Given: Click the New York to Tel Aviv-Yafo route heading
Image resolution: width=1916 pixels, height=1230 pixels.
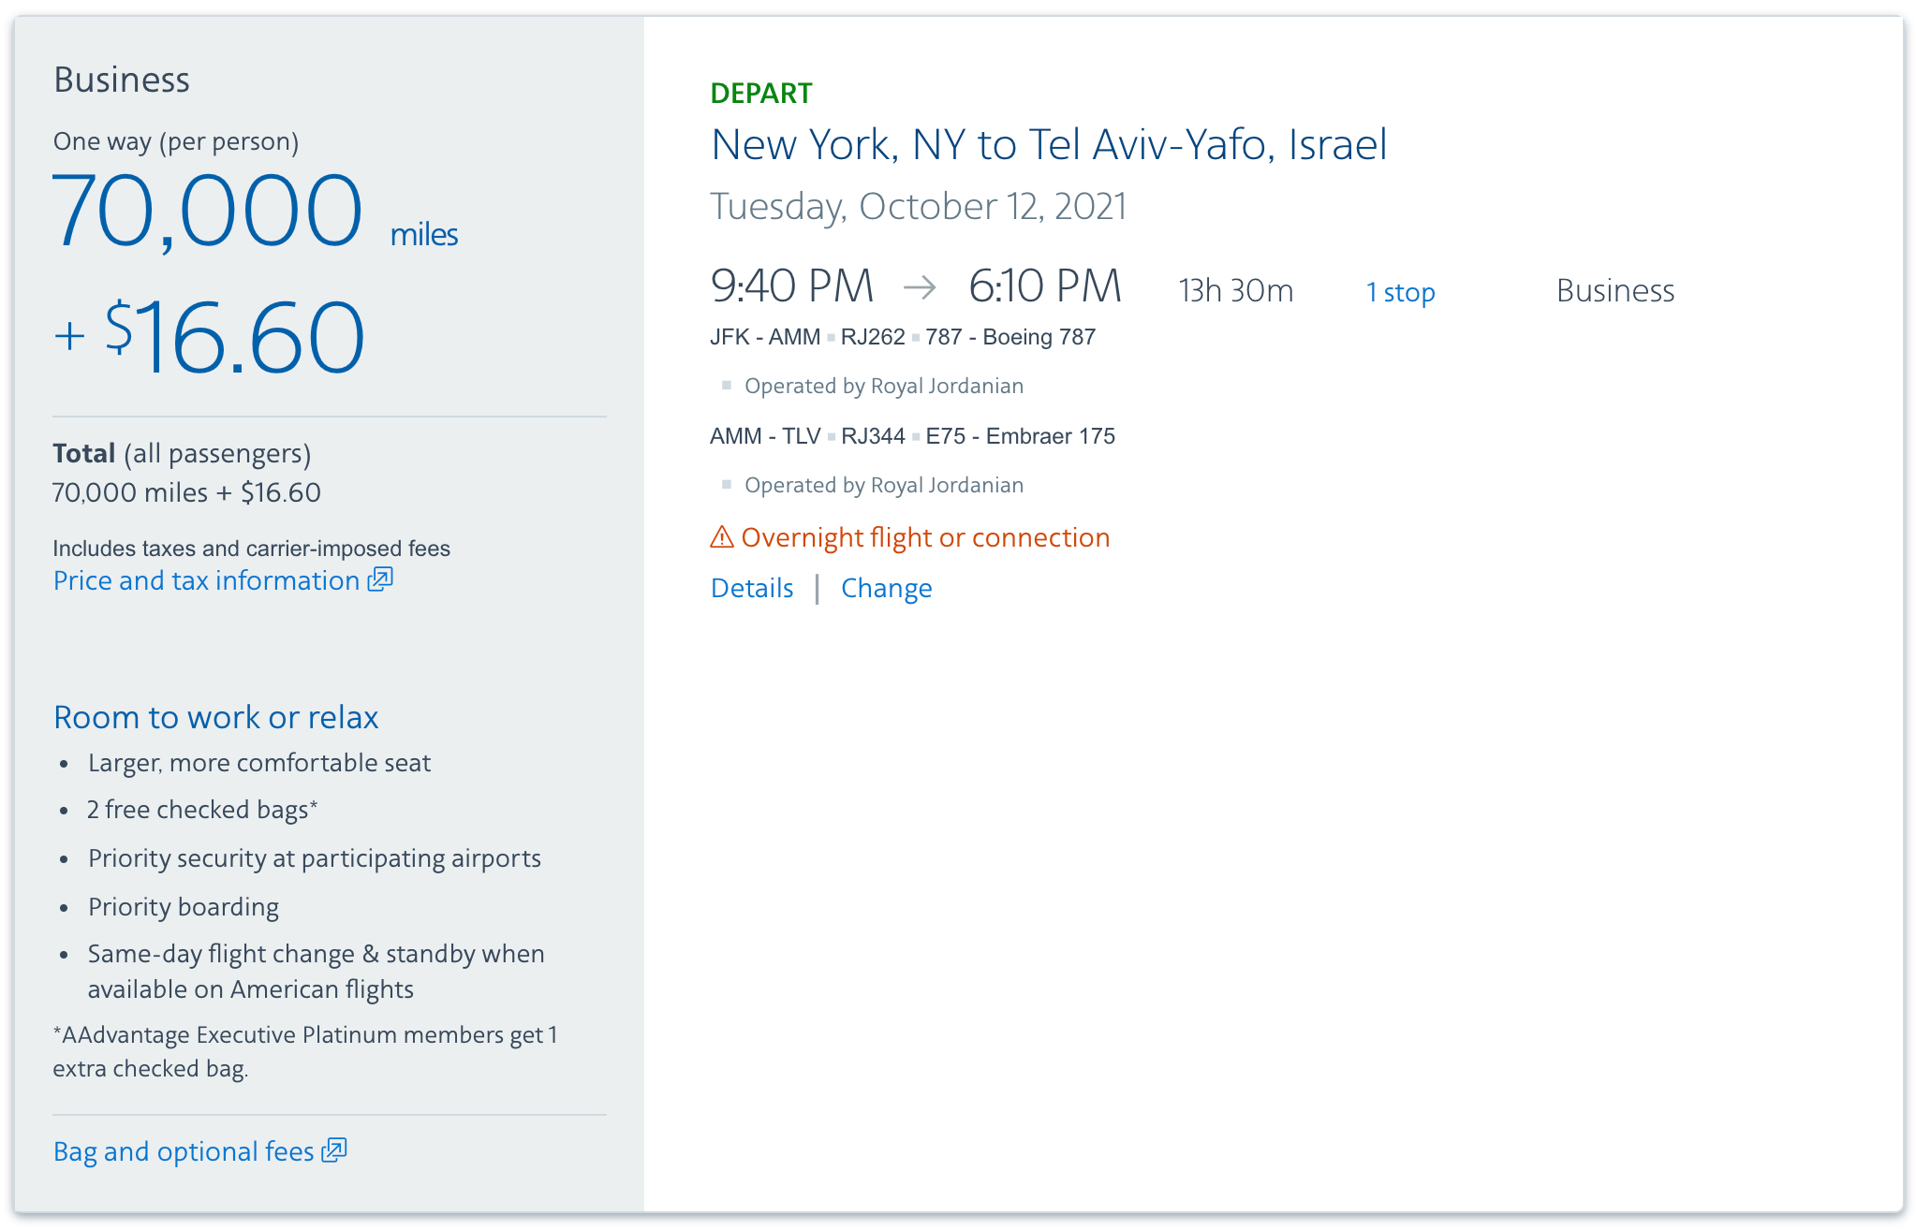Looking at the screenshot, I should [1049, 145].
